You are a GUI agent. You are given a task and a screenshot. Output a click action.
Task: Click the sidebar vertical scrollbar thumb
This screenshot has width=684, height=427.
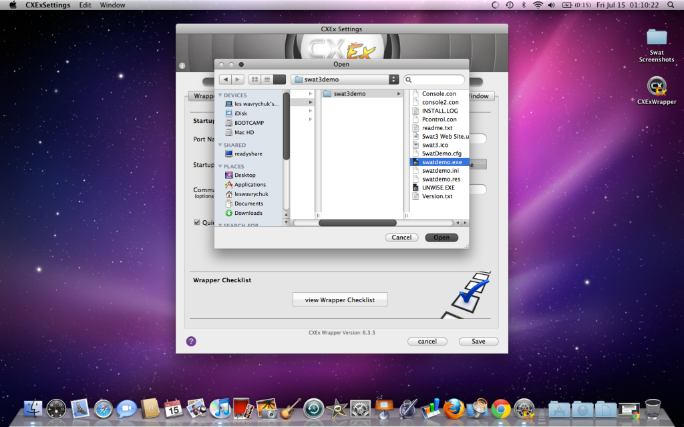286,126
